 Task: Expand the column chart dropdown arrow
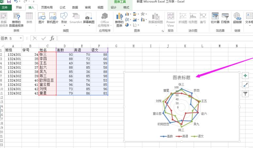(x=130, y=14)
